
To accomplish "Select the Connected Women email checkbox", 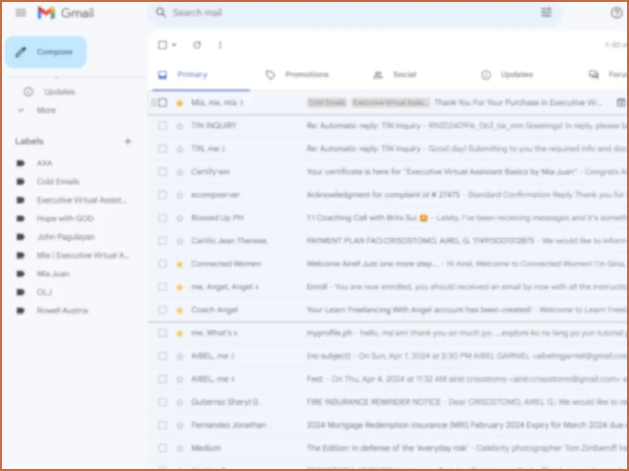I will 162,264.
